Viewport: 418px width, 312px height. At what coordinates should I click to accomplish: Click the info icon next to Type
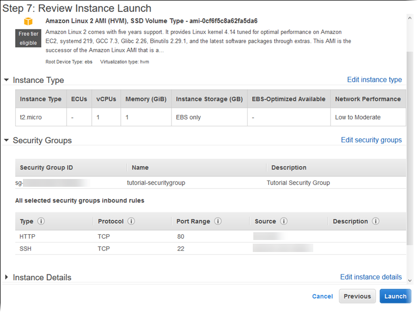(x=41, y=221)
